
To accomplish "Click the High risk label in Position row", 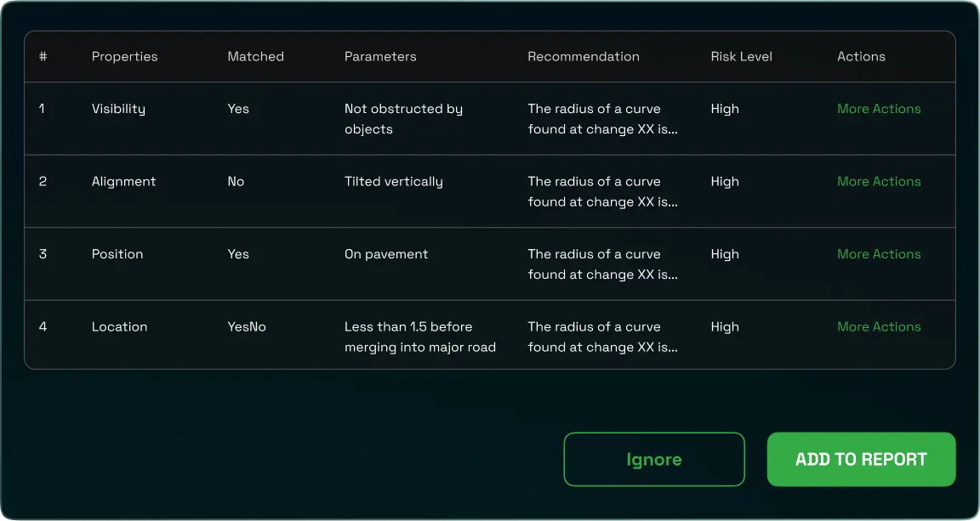I will 724,253.
